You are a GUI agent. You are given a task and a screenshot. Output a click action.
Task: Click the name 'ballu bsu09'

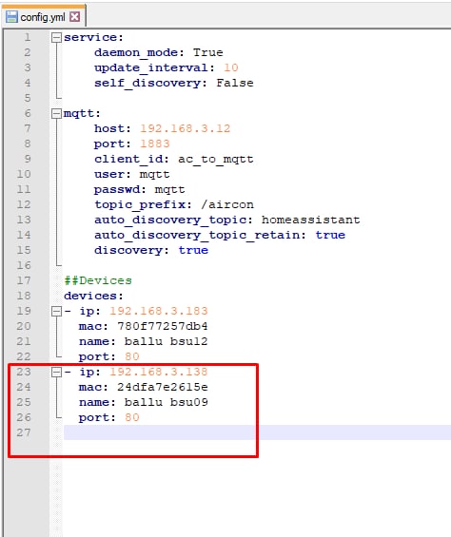point(166,402)
